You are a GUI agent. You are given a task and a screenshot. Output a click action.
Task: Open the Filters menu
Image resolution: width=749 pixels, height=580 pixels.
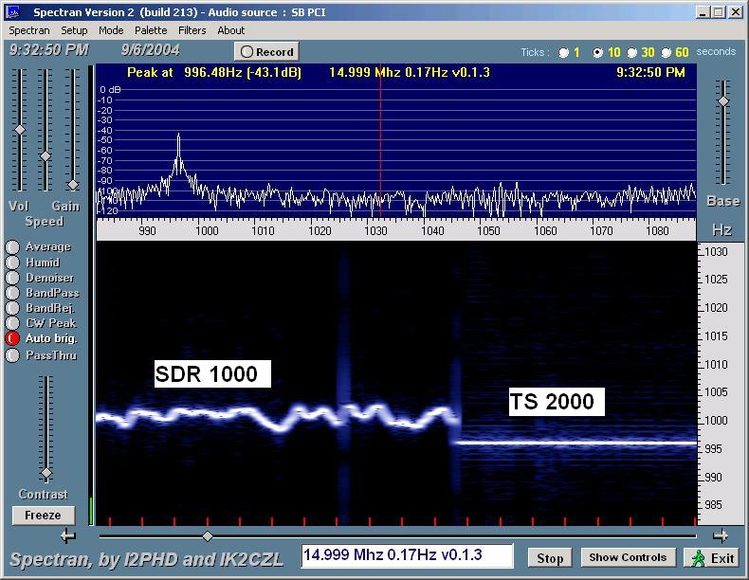[192, 30]
